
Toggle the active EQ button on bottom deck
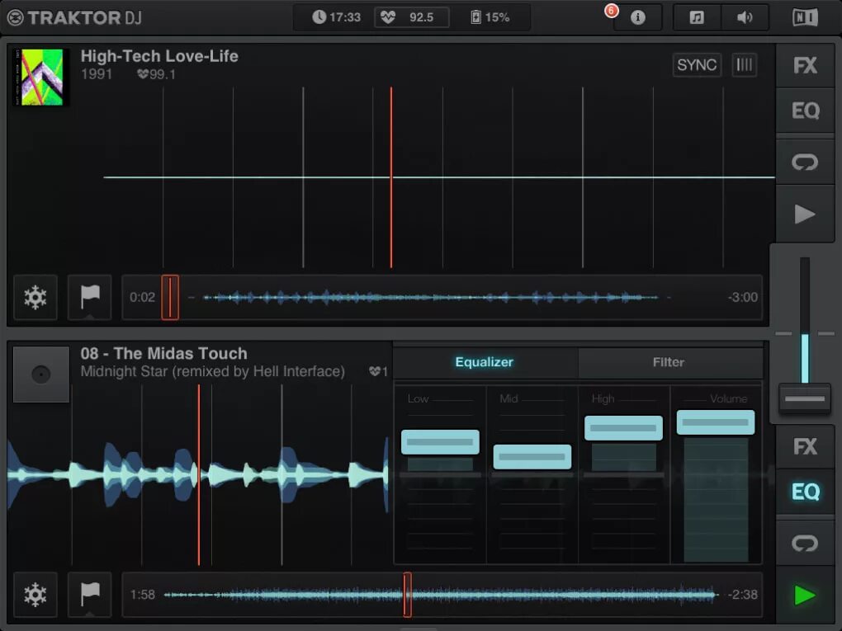(805, 492)
